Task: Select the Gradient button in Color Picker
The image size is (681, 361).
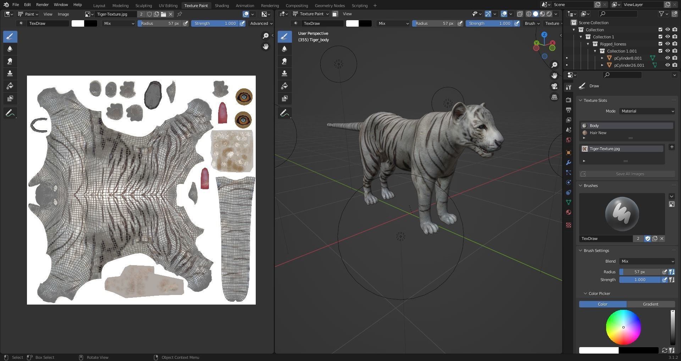Action: click(x=650, y=304)
